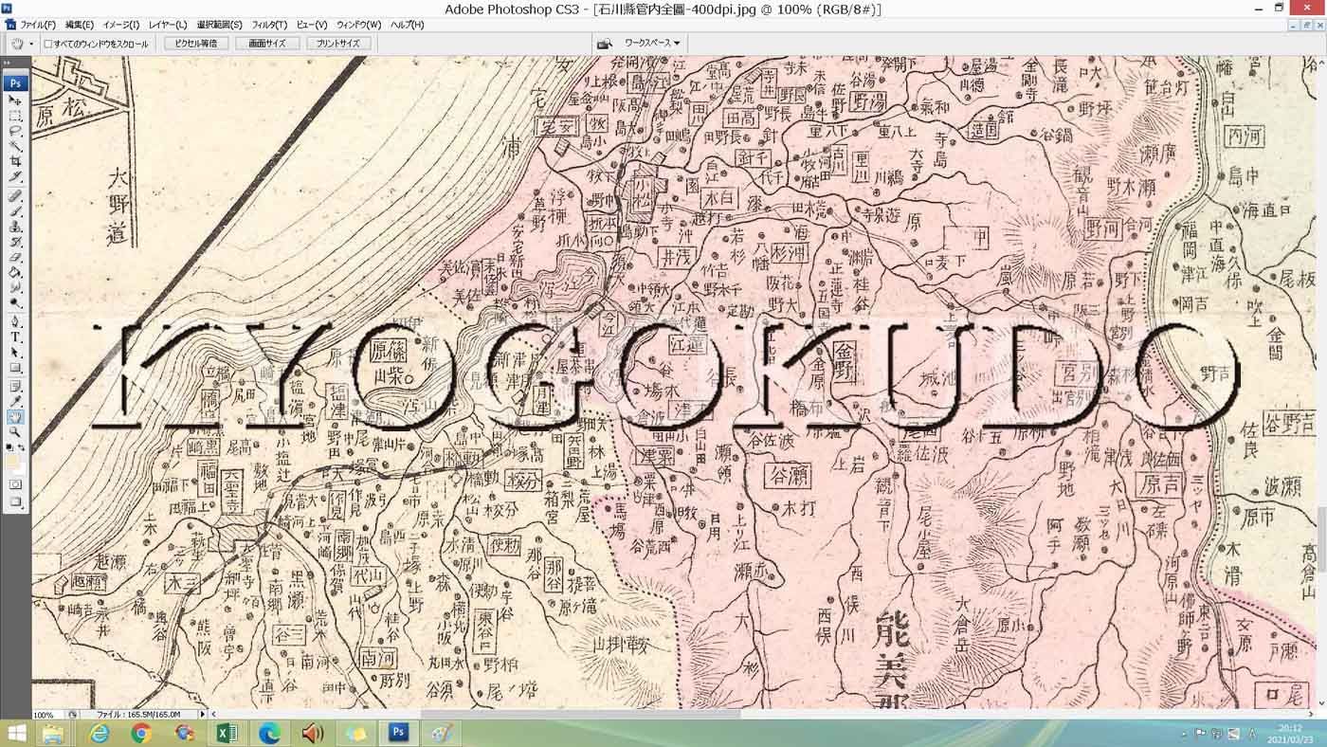Viewport: 1327px width, 747px height.
Task: Click the file size readout 165.5M/165.0M
Action: pyautogui.click(x=138, y=714)
